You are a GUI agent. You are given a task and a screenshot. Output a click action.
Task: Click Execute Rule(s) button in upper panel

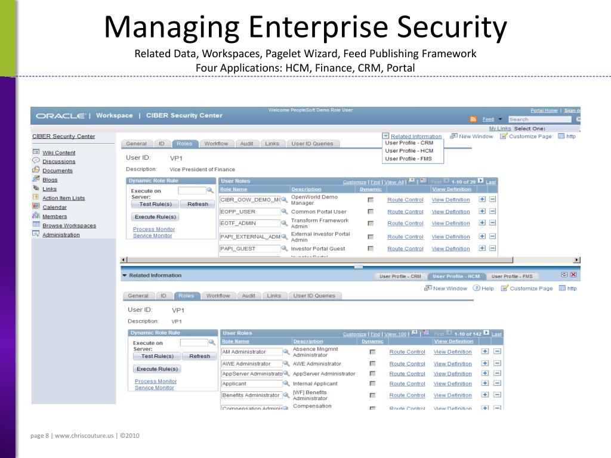(156, 216)
